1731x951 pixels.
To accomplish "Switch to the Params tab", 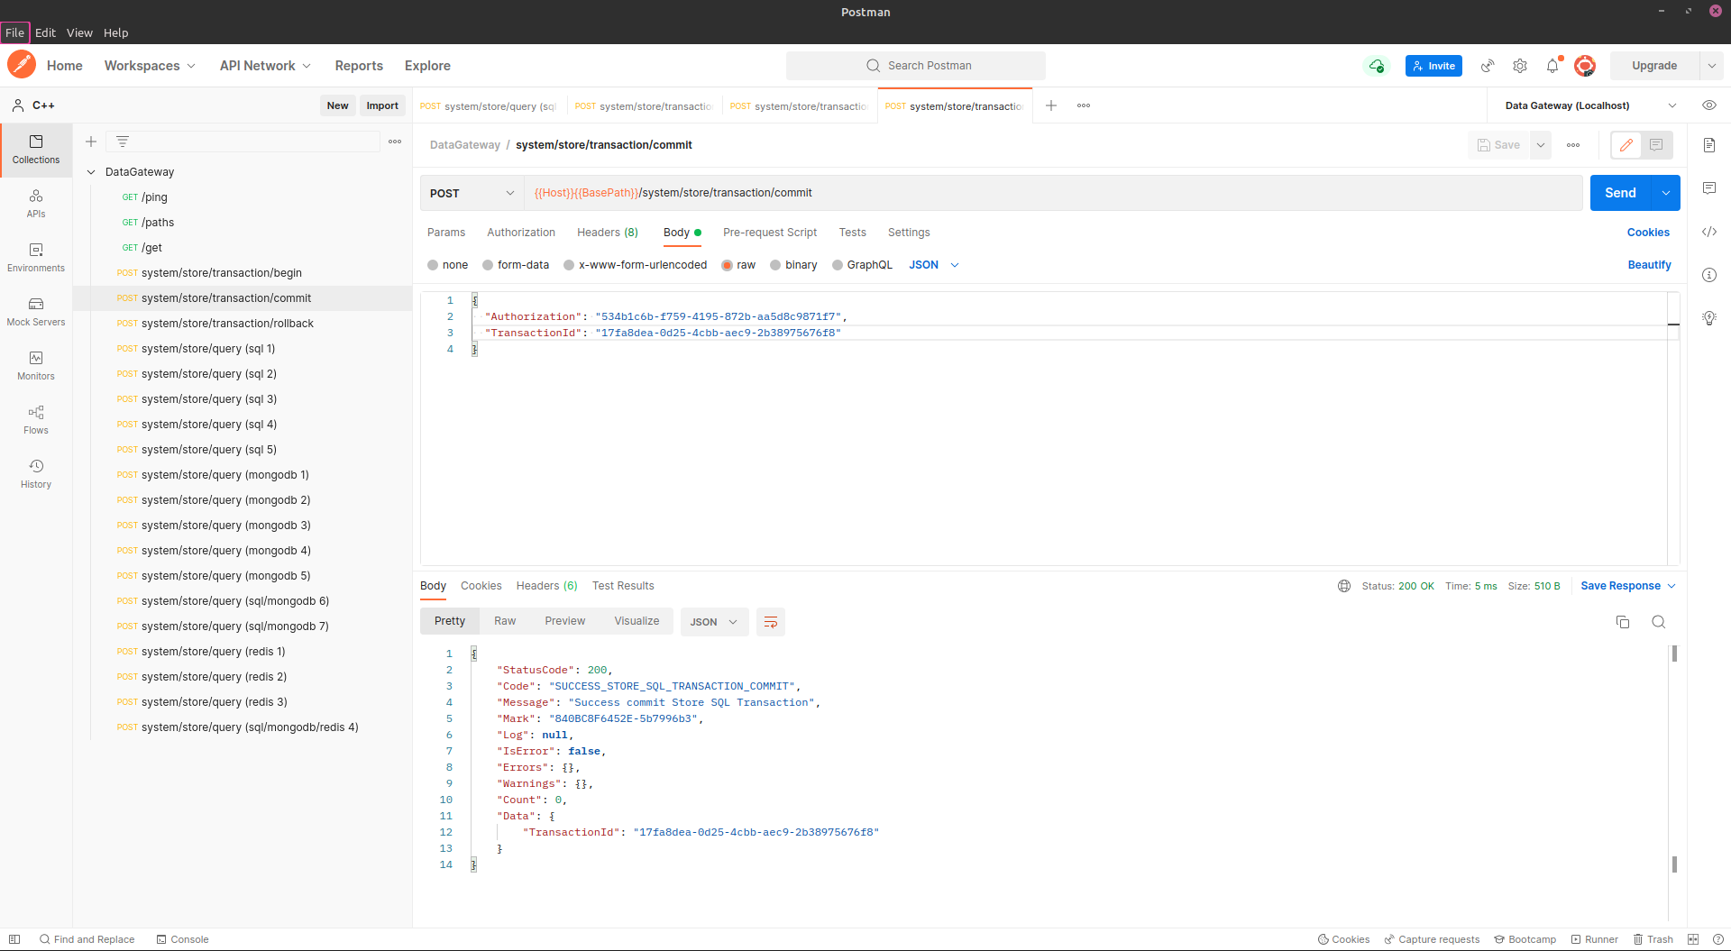I will pyautogui.click(x=446, y=233).
